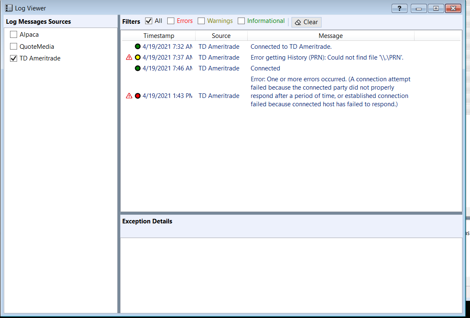
Task: Click timestamp 4/19/2021 7:46 AM
Action: [167, 68]
